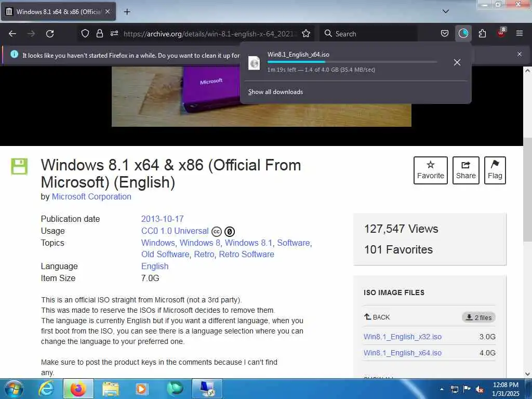Open the Windows 8.1 topic link
This screenshot has width=532, height=399.
tap(248, 243)
